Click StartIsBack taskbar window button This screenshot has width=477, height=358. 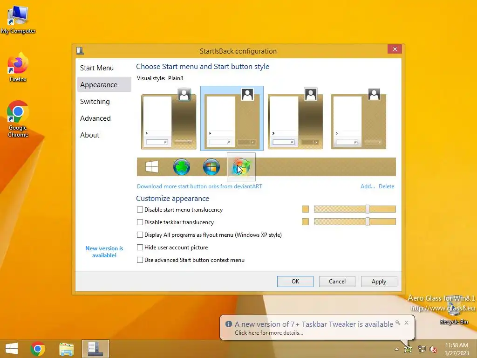(95, 349)
